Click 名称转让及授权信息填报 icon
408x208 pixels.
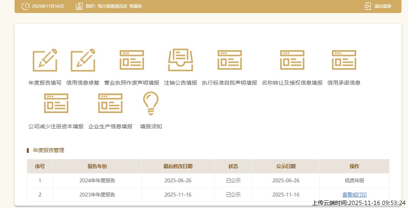[x=292, y=60]
